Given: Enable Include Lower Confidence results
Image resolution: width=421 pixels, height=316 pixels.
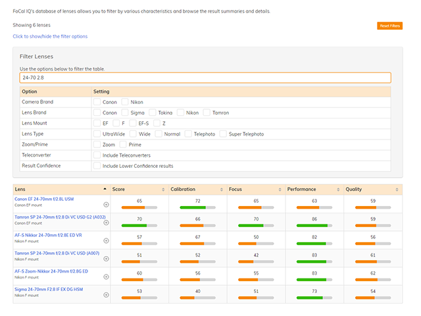Looking at the screenshot, I should [x=97, y=165].
